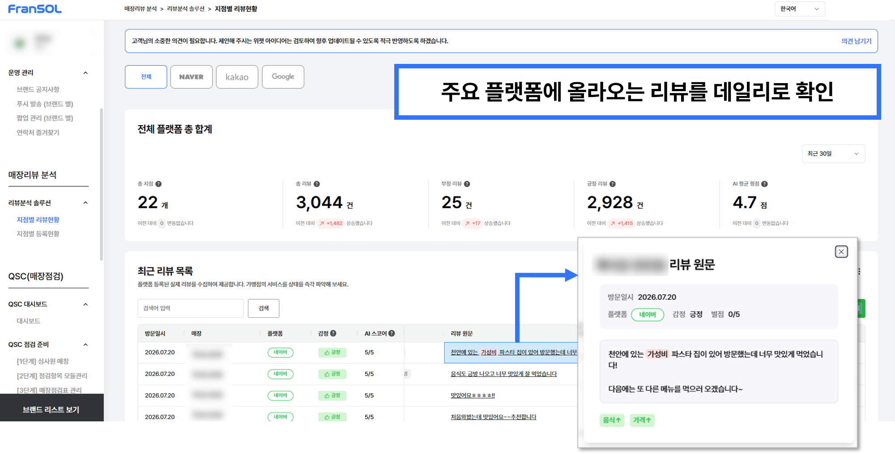This screenshot has height=454, width=895.
Task: Click the 매장 column header
Action: tap(196, 334)
